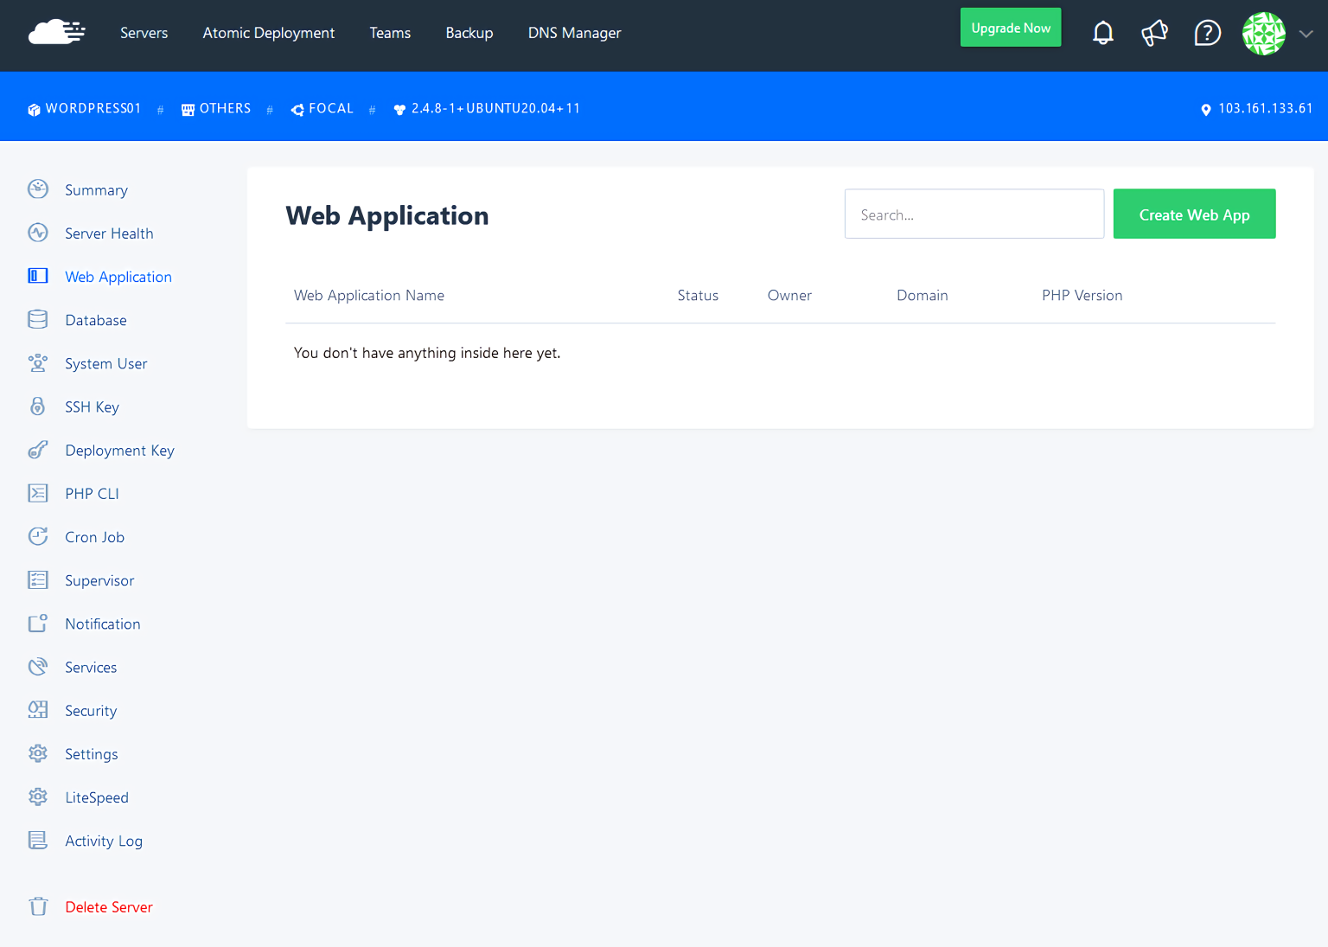
Task: Click the server location pin near the IP
Action: point(1206,109)
